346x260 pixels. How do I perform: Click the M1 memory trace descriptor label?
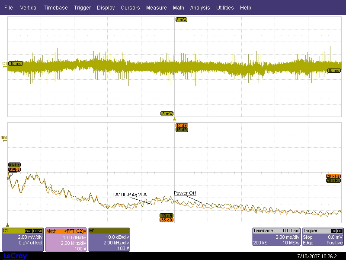pyautogui.click(x=92, y=231)
